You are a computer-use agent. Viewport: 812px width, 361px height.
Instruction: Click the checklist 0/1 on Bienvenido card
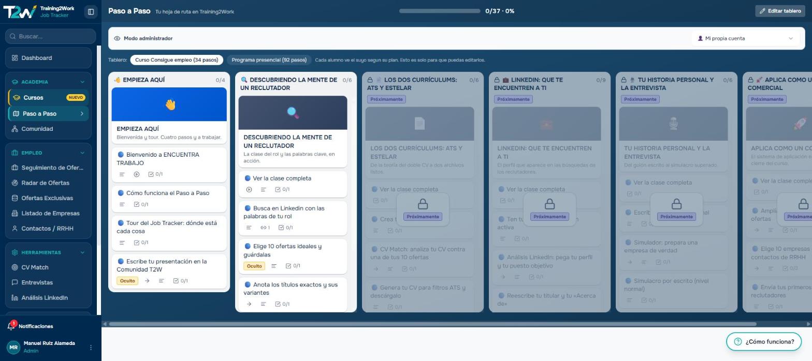[155, 174]
